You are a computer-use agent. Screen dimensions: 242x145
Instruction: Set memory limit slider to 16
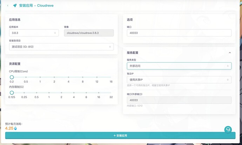click(99, 93)
